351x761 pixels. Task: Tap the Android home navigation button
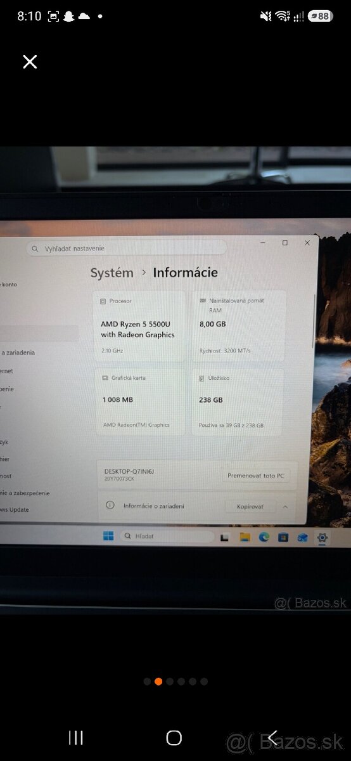174,738
